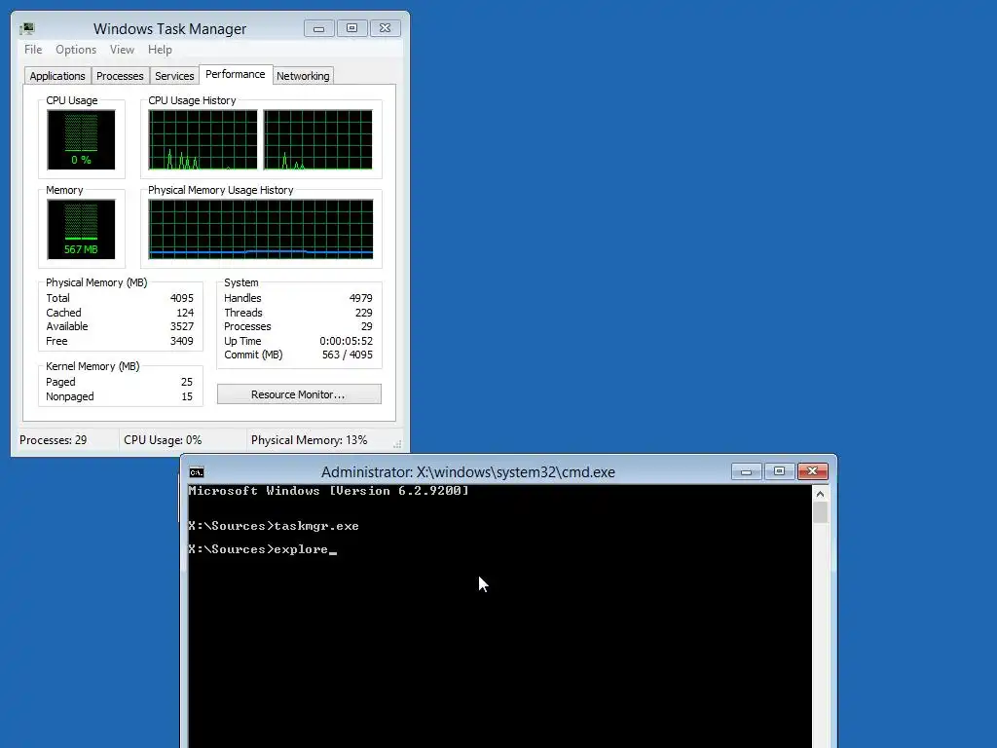Click the Commit value 563 / 4095
The height and width of the screenshot is (748, 997).
coord(348,355)
